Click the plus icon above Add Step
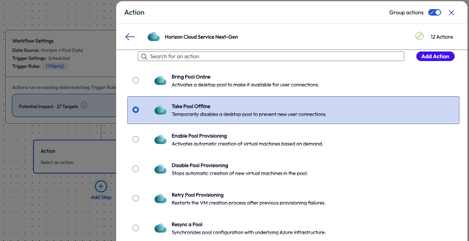This screenshot has height=241, width=469. (x=101, y=186)
